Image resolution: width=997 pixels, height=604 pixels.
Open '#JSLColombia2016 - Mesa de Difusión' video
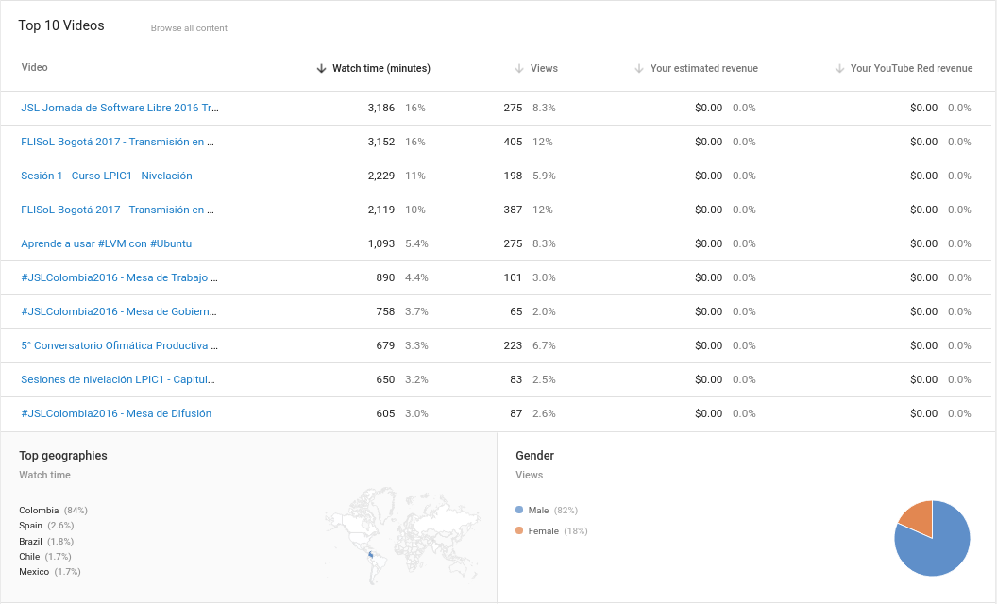tap(116, 413)
